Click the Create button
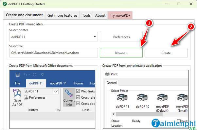The image size is (197, 130). click(166, 53)
